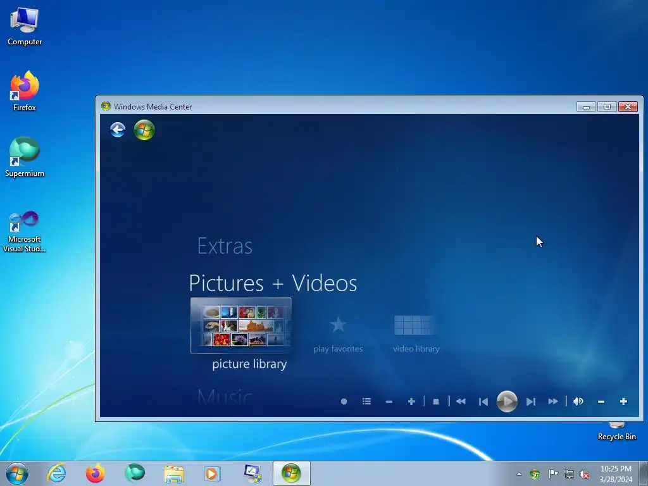Open the Microsoft Visual Studio desktop shortcut

(25, 232)
